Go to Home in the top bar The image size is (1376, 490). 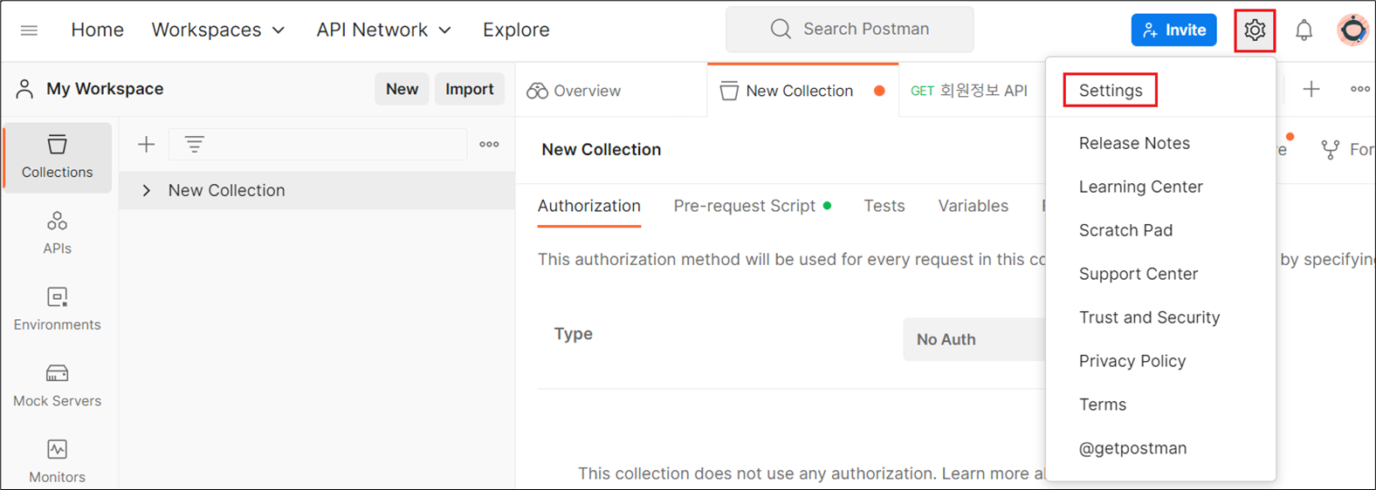97,30
